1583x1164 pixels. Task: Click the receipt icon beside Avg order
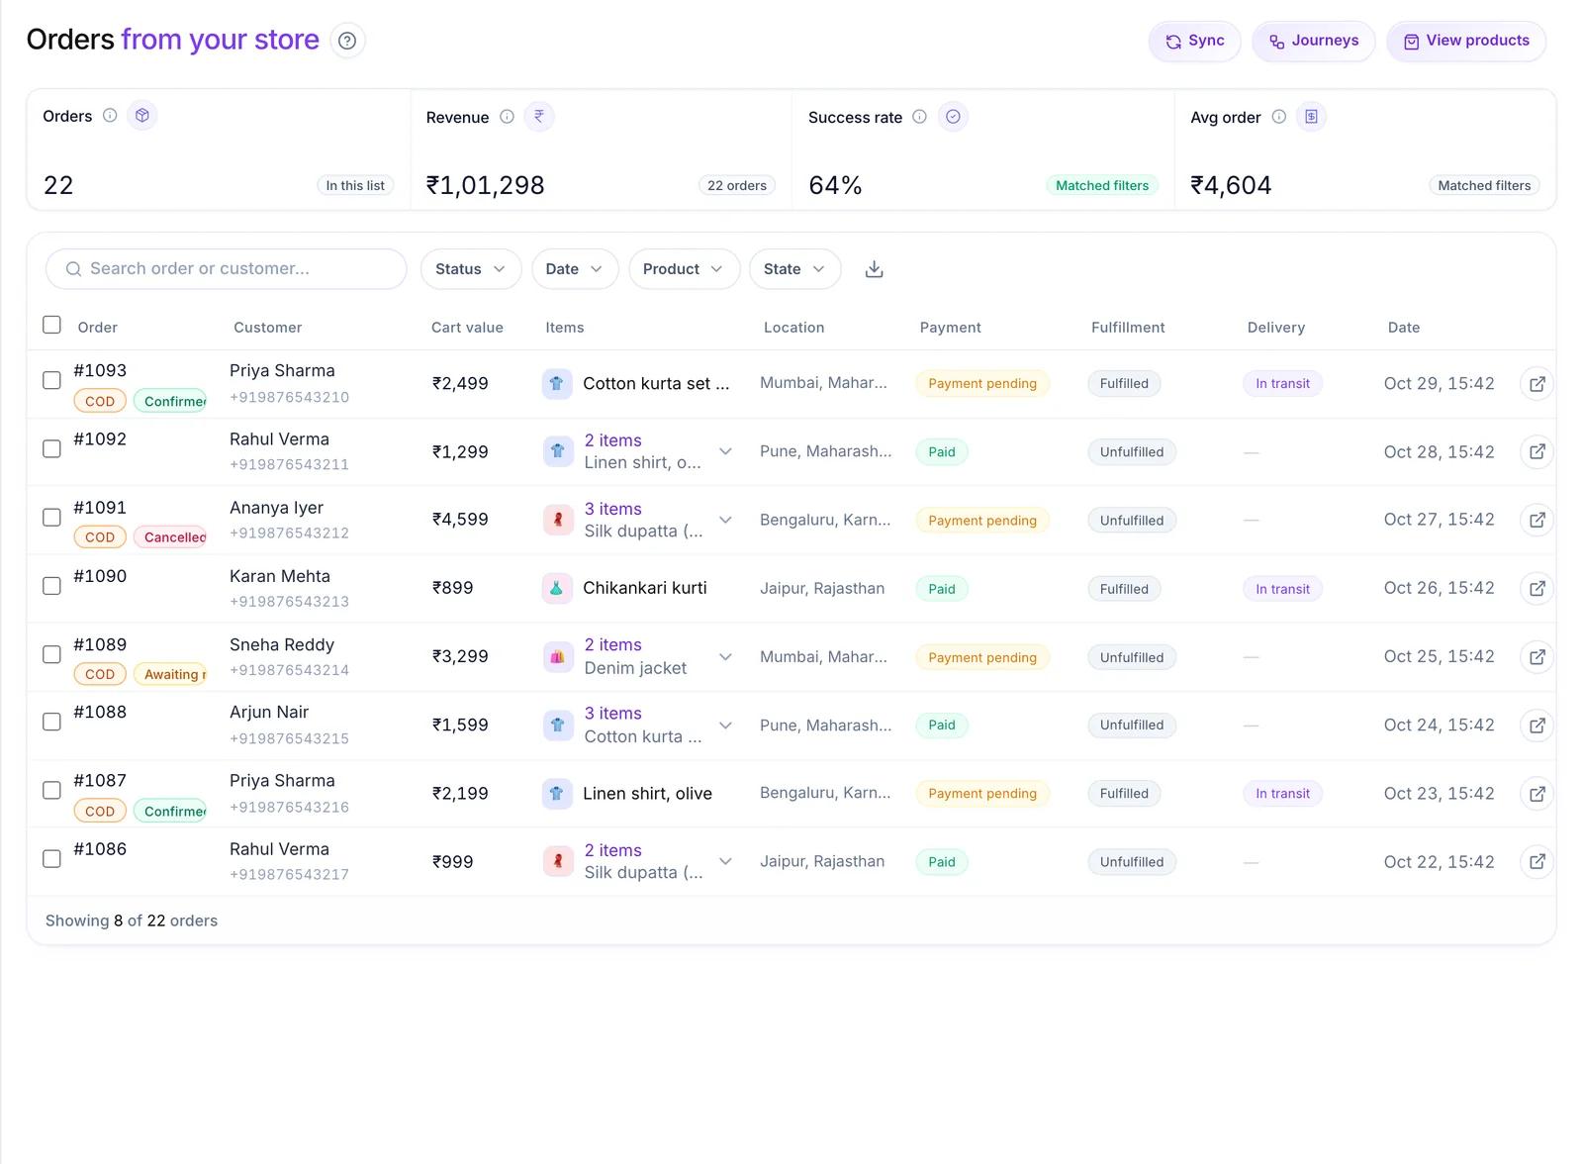[1311, 117]
